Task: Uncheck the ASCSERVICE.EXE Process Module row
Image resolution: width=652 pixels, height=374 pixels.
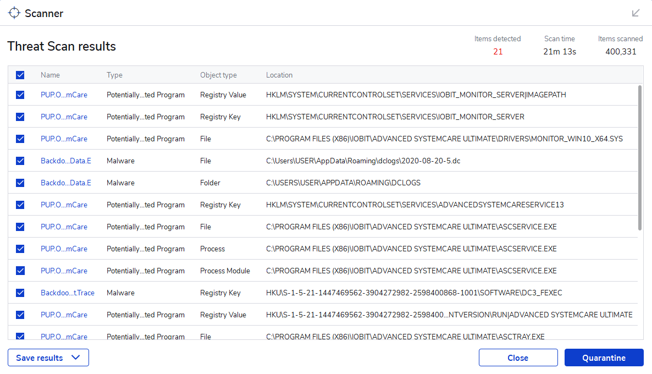Action: pos(20,271)
